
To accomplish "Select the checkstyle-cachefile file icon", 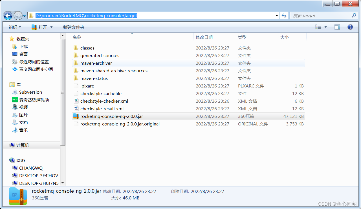I will (76, 93).
